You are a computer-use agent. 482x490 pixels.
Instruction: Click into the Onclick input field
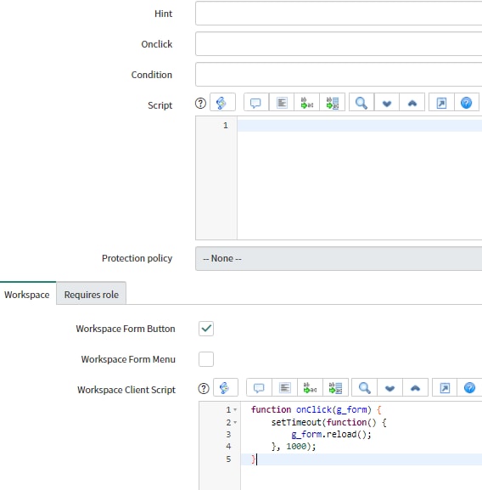[339, 44]
